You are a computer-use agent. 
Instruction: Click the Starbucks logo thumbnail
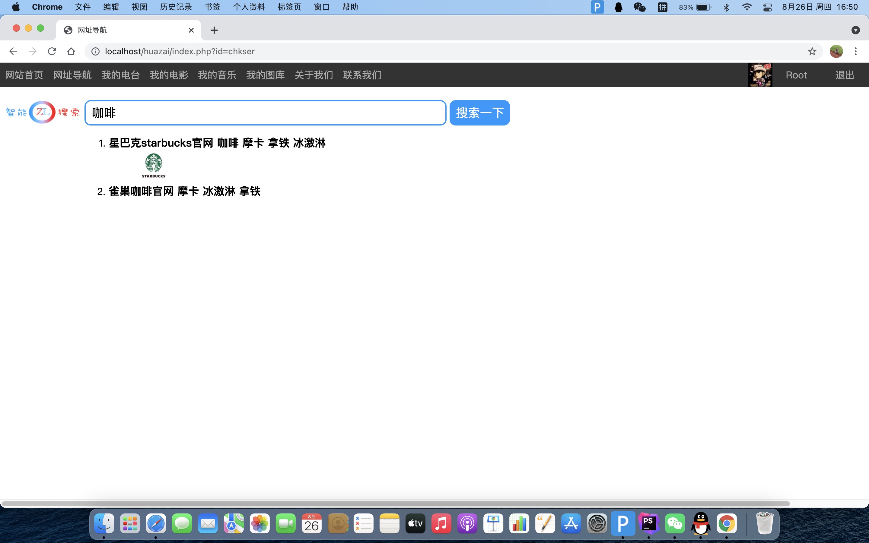(154, 165)
